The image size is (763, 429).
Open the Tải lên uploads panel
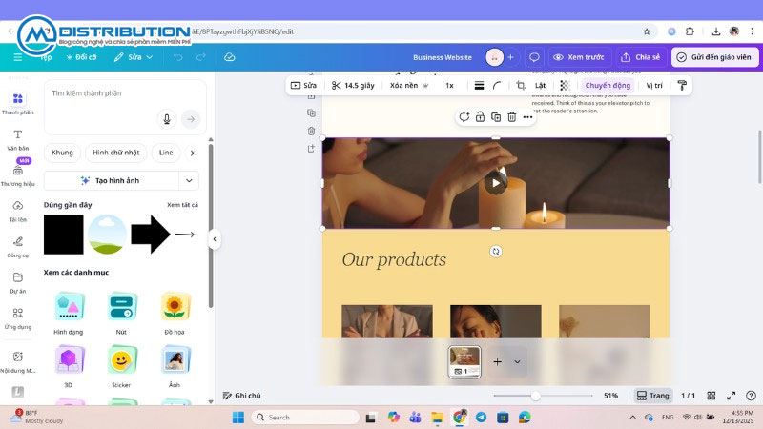[x=18, y=212]
